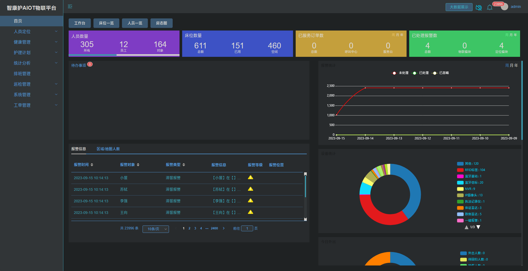Switch to 报警信息 tab

(x=79, y=149)
